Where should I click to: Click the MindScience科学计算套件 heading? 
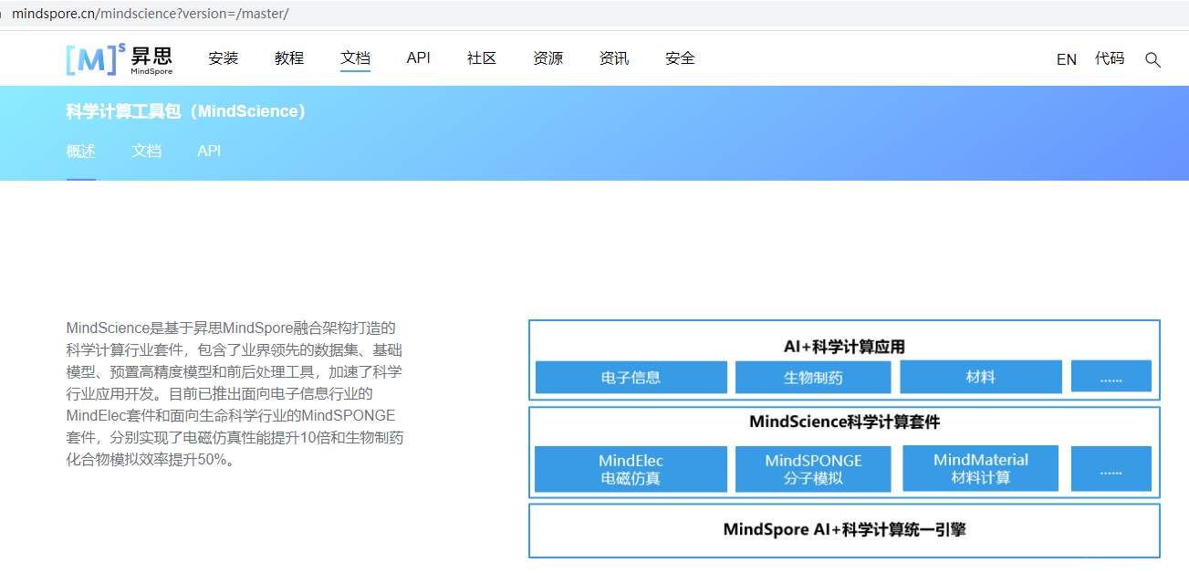844,422
